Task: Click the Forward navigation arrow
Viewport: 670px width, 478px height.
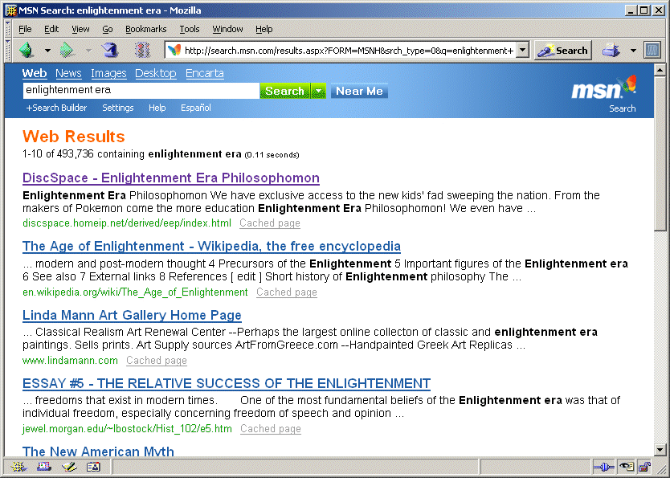Action: 66,50
